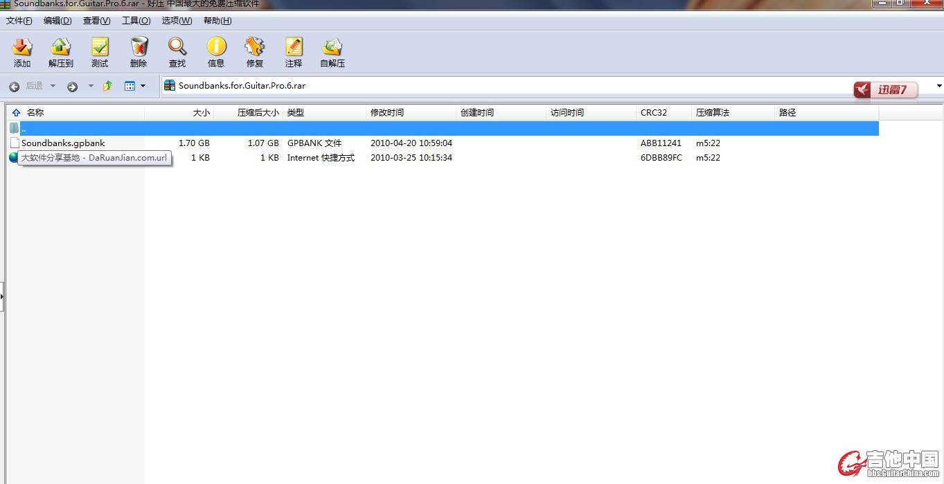Image resolution: width=944 pixels, height=484 pixels.
Task: Open the 工具(O) menu
Action: (x=136, y=21)
